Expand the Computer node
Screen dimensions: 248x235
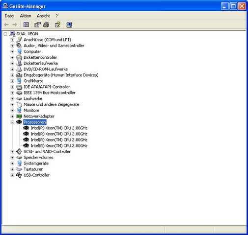click(x=12, y=51)
